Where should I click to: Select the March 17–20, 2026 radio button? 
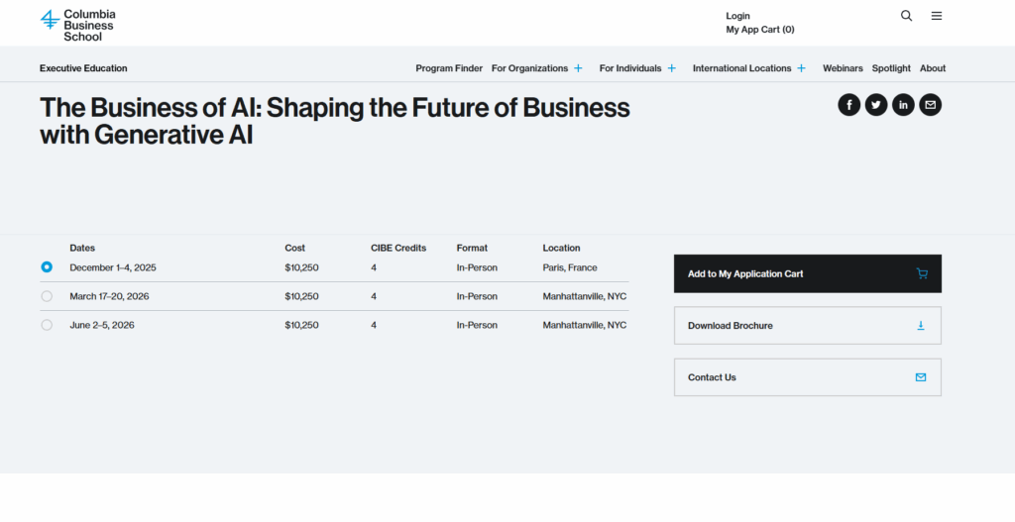[47, 296]
